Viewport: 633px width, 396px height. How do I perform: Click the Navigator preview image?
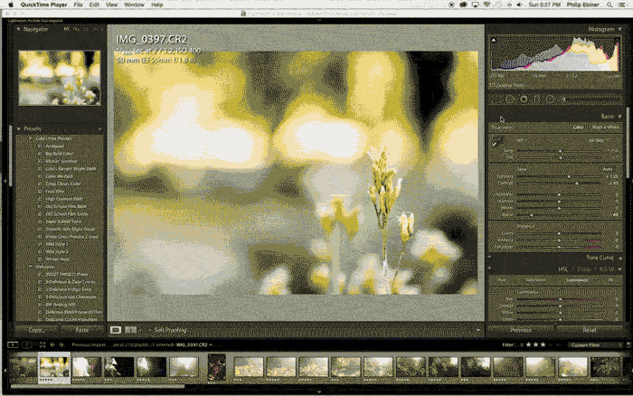coord(60,78)
